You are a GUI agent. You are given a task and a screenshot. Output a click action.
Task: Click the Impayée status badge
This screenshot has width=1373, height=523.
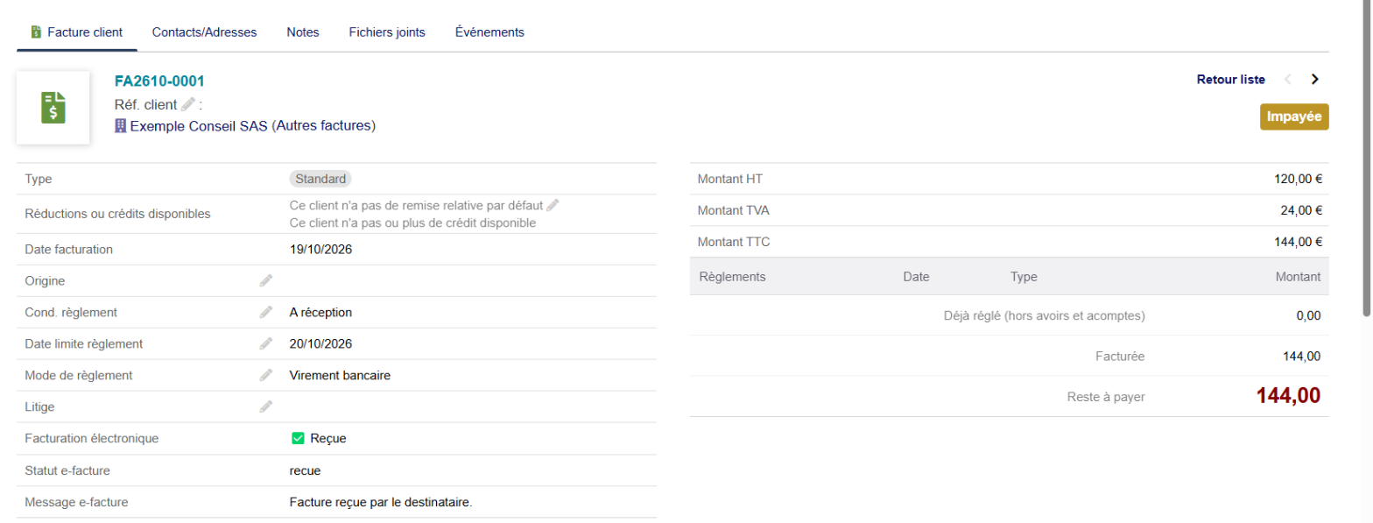(x=1294, y=117)
